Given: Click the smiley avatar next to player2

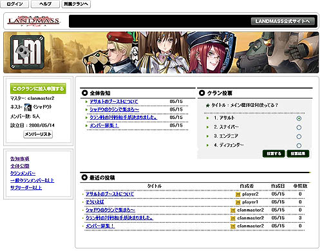Looking at the screenshot, I should click(x=238, y=194).
